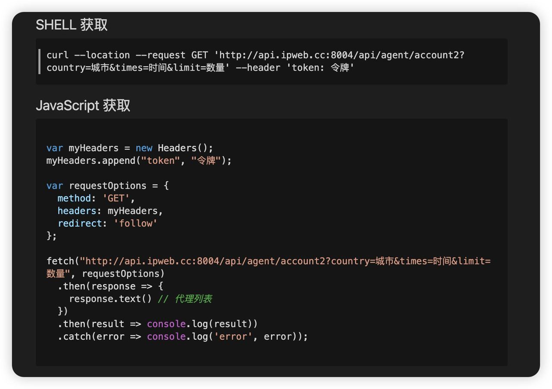Click the curl command URL in shell block

[x=341, y=55]
